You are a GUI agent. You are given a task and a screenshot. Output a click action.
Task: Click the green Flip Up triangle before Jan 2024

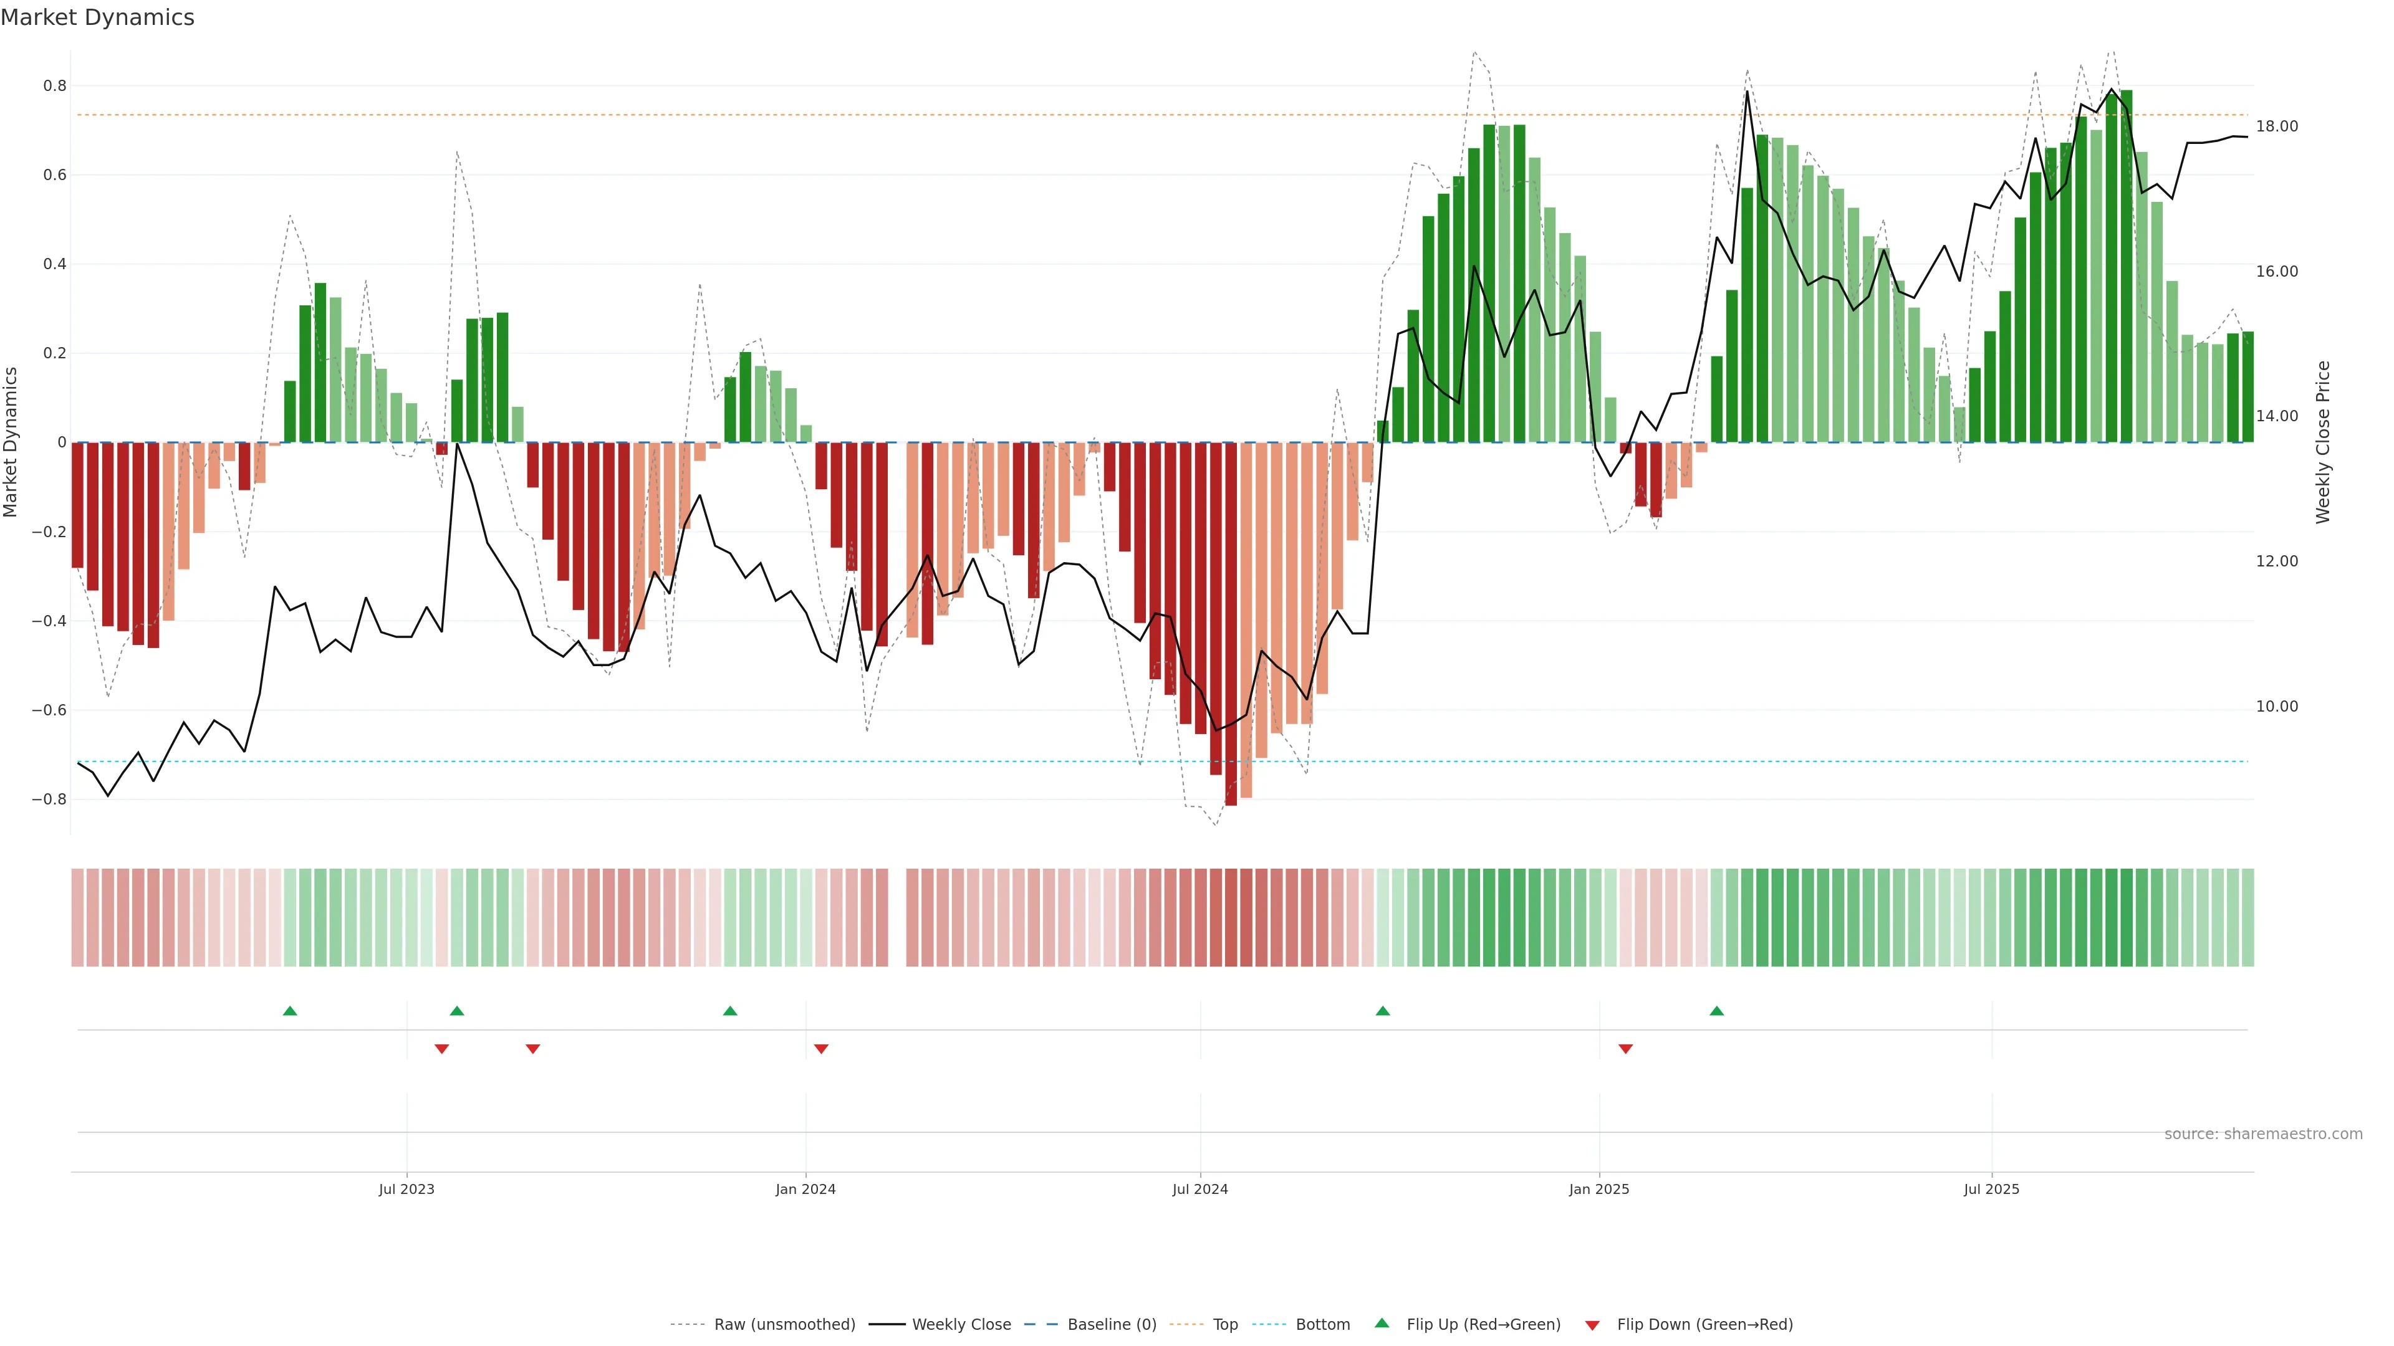tap(731, 1011)
